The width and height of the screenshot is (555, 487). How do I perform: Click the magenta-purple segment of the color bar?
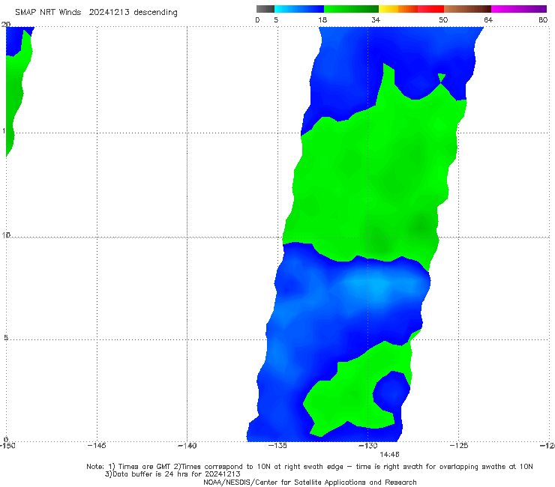(x=519, y=9)
